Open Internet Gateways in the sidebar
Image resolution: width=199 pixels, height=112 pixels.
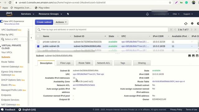[10, 67]
